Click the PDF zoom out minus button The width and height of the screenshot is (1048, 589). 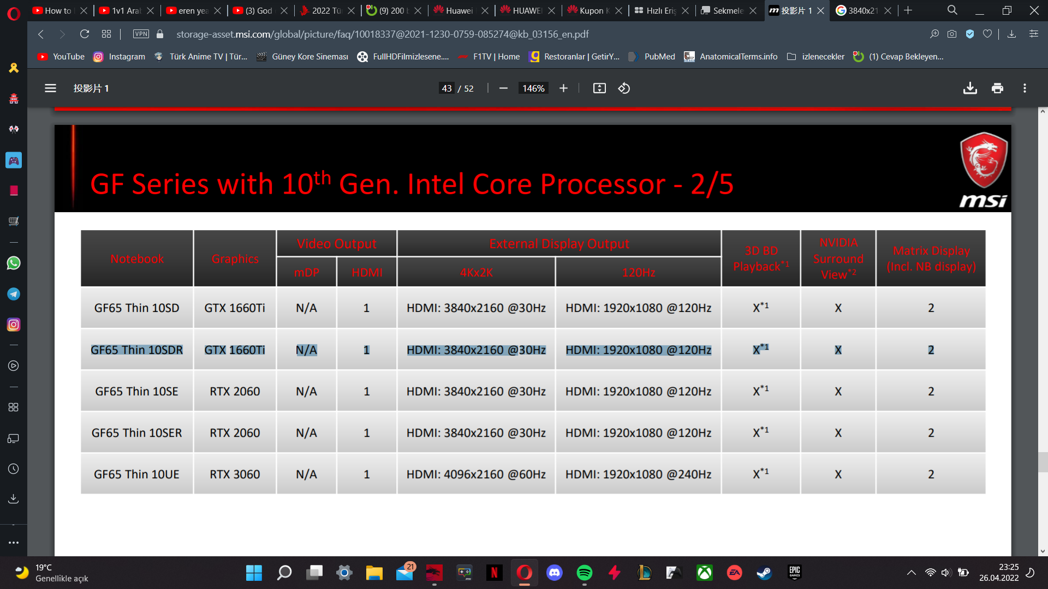[503, 88]
